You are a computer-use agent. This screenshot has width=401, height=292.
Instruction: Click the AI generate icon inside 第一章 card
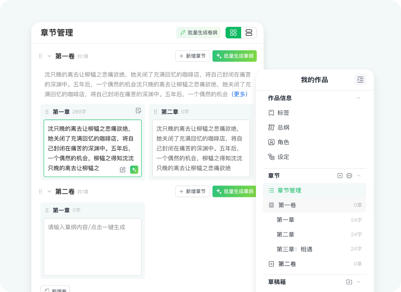pyautogui.click(x=134, y=169)
